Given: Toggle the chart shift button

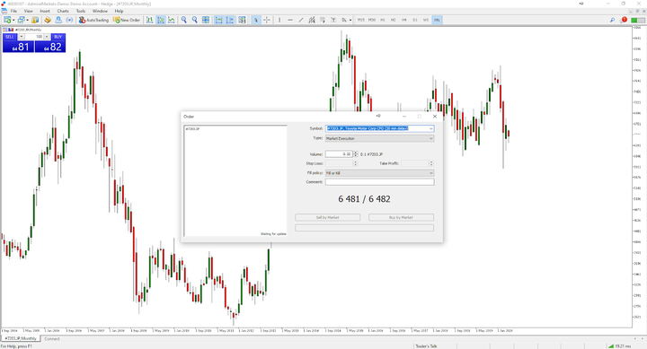Looking at the screenshot, I should click(x=230, y=20).
